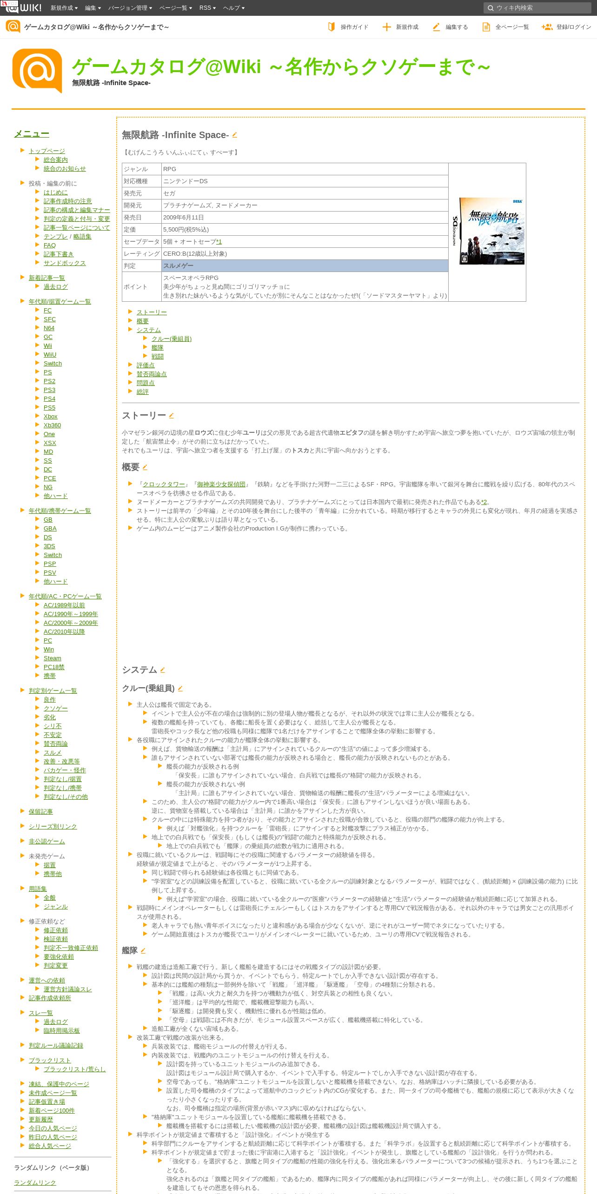
Task: Open クソゲー judgment list link
Action: pyautogui.click(x=56, y=708)
